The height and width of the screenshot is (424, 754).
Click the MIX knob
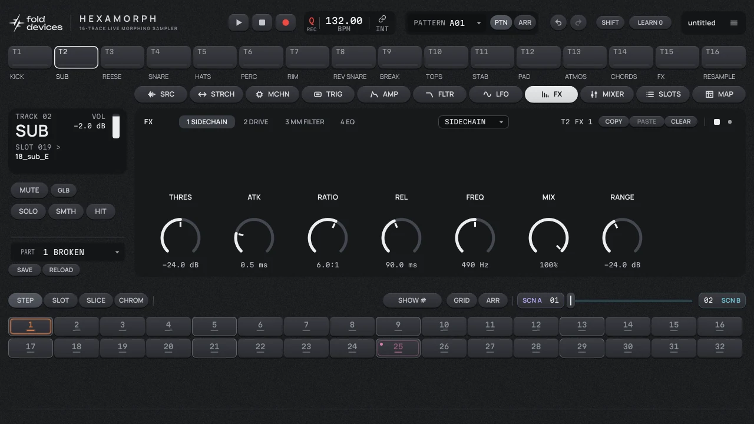click(548, 237)
